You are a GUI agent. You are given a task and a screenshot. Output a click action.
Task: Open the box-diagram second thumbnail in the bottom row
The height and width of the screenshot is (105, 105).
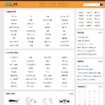[31, 101]
